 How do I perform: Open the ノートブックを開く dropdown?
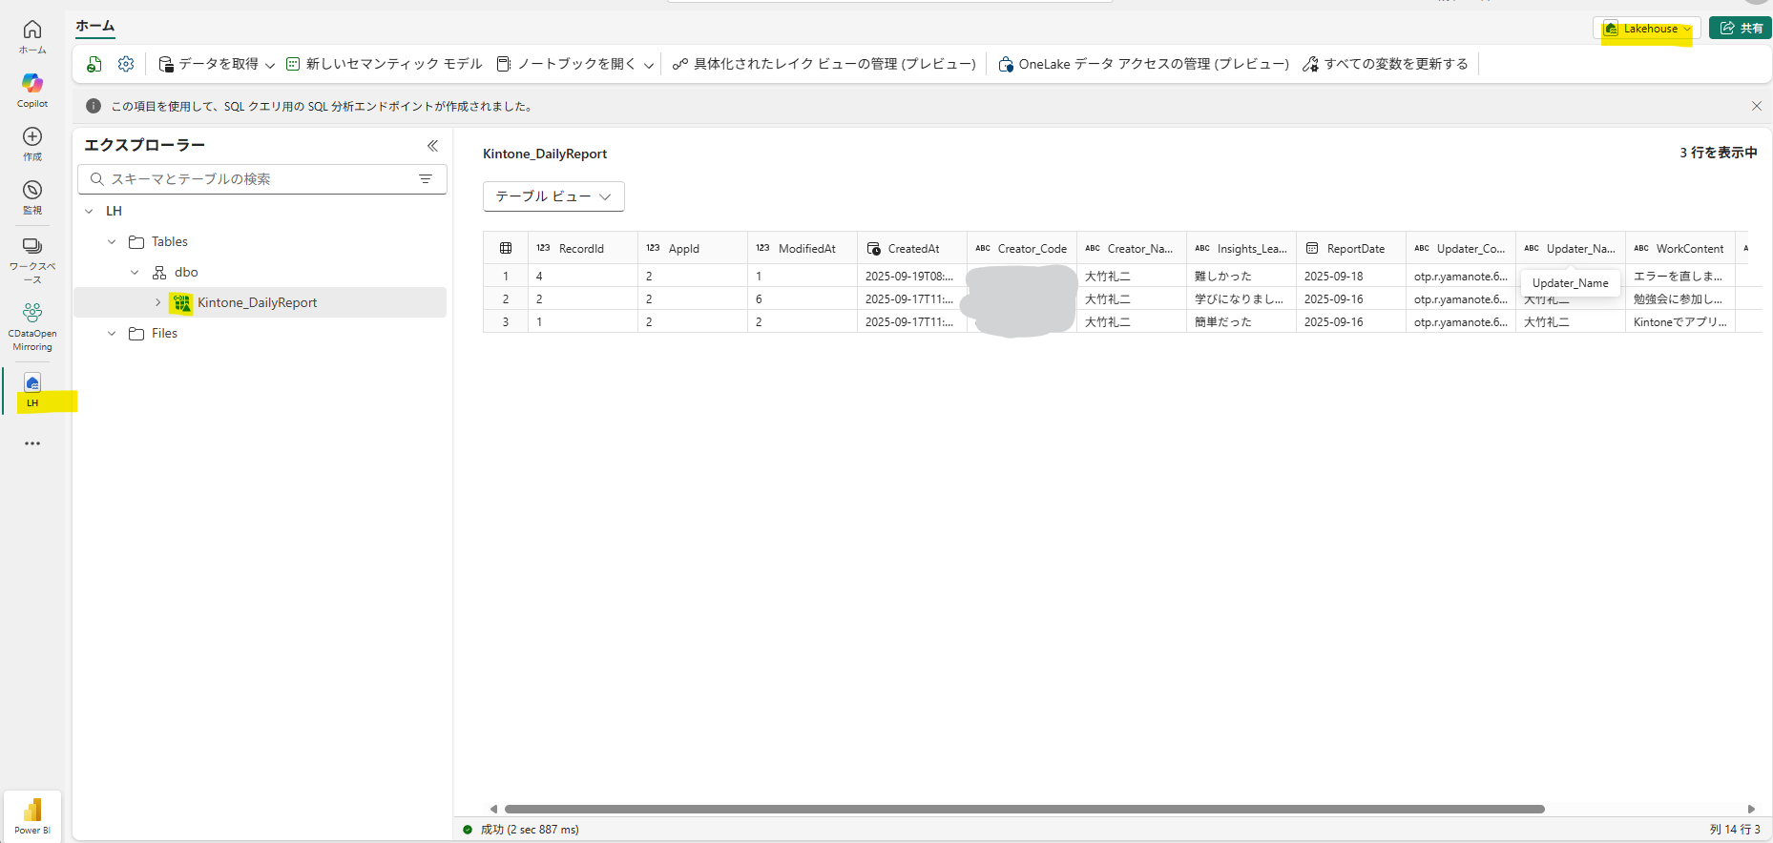coord(575,64)
